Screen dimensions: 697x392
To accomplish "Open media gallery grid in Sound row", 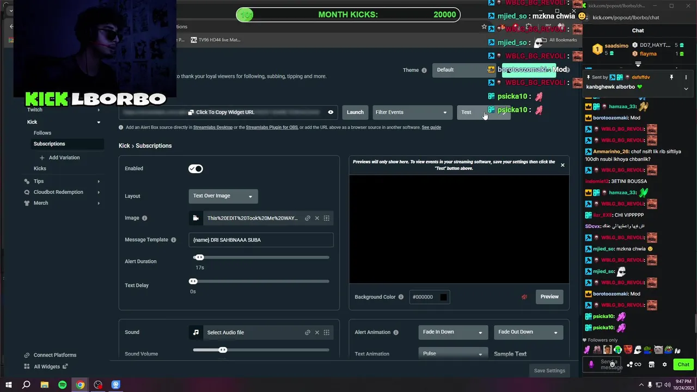I will tap(327, 333).
